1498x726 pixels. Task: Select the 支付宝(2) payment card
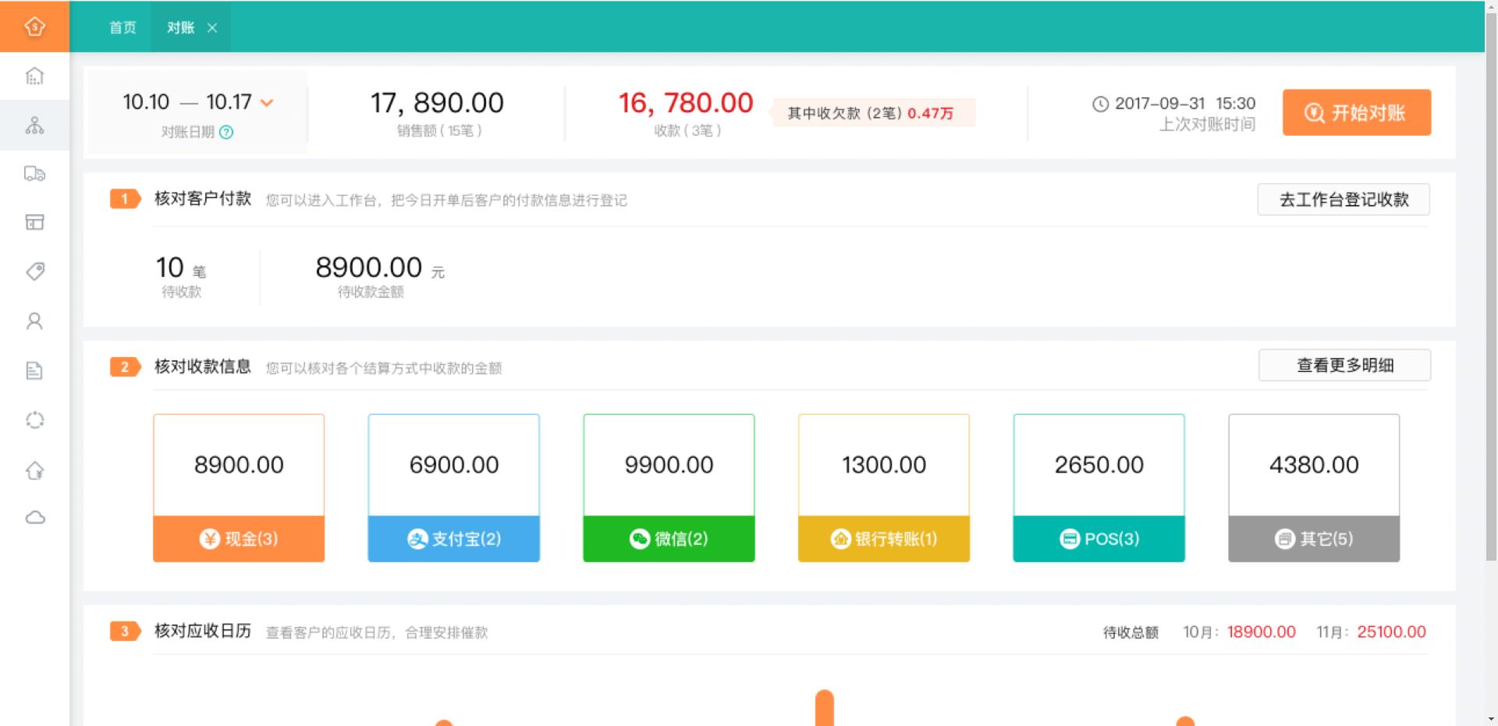point(453,488)
